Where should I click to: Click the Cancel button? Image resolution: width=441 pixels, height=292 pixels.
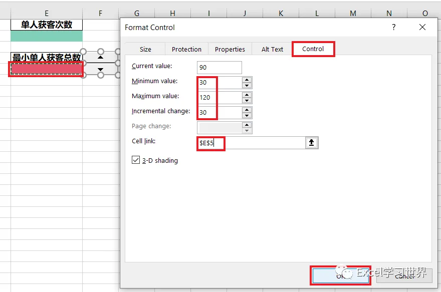[404, 275]
